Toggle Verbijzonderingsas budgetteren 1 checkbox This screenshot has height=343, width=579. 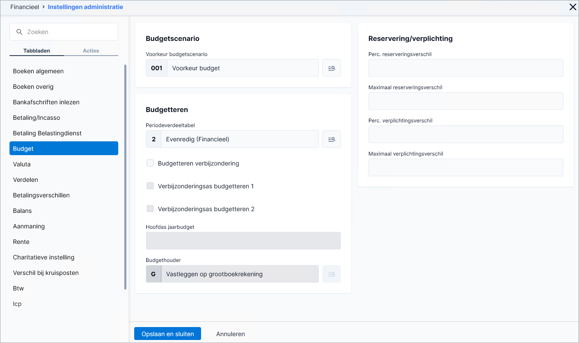[150, 186]
